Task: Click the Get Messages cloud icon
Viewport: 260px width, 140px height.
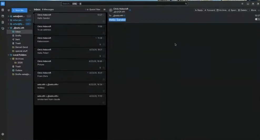Action: pos(9,10)
